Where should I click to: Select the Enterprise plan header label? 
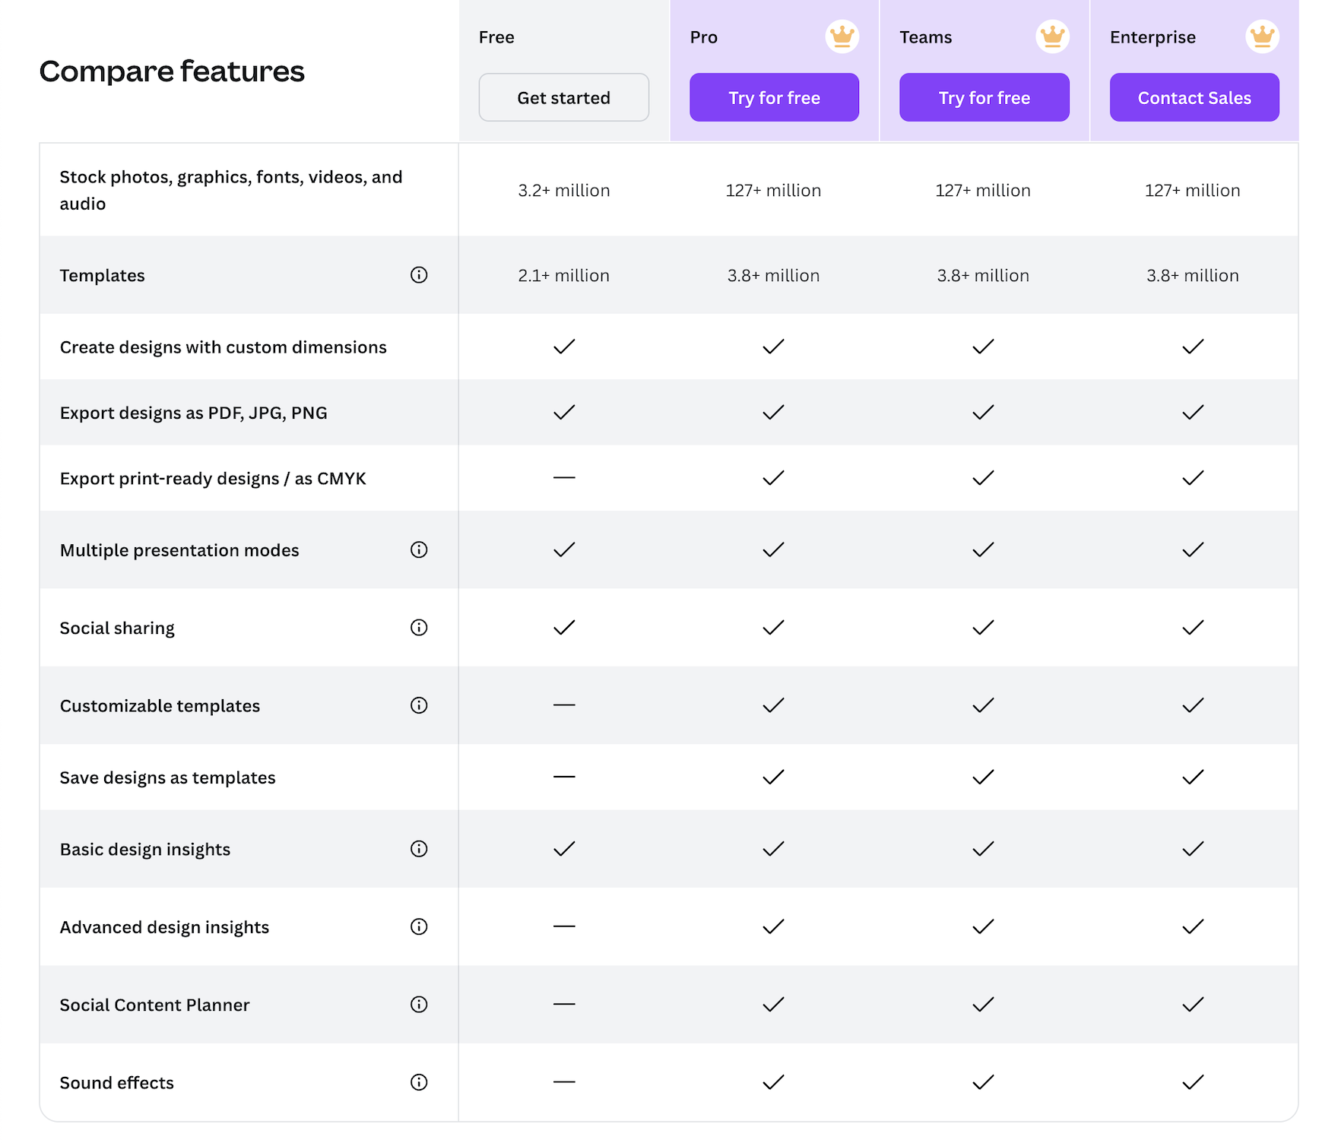(x=1153, y=37)
